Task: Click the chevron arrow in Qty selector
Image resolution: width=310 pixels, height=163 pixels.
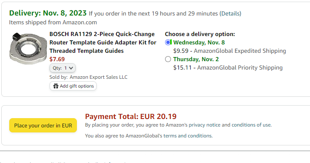Action: pyautogui.click(x=71, y=68)
